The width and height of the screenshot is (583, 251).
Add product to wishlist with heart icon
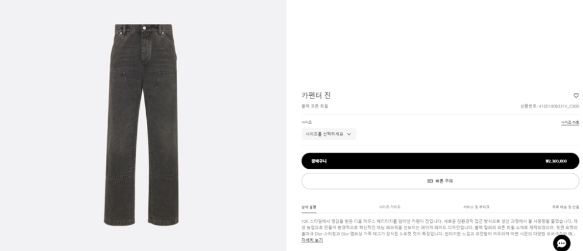tap(576, 96)
